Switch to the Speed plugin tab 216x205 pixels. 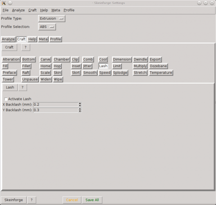pos(105,73)
